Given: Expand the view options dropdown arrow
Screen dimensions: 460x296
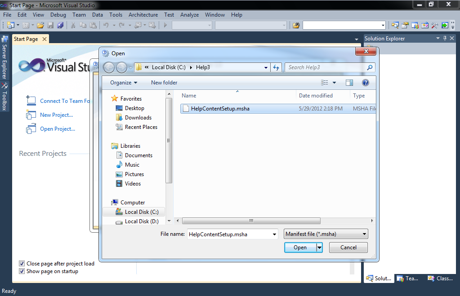Looking at the screenshot, I should [x=334, y=83].
